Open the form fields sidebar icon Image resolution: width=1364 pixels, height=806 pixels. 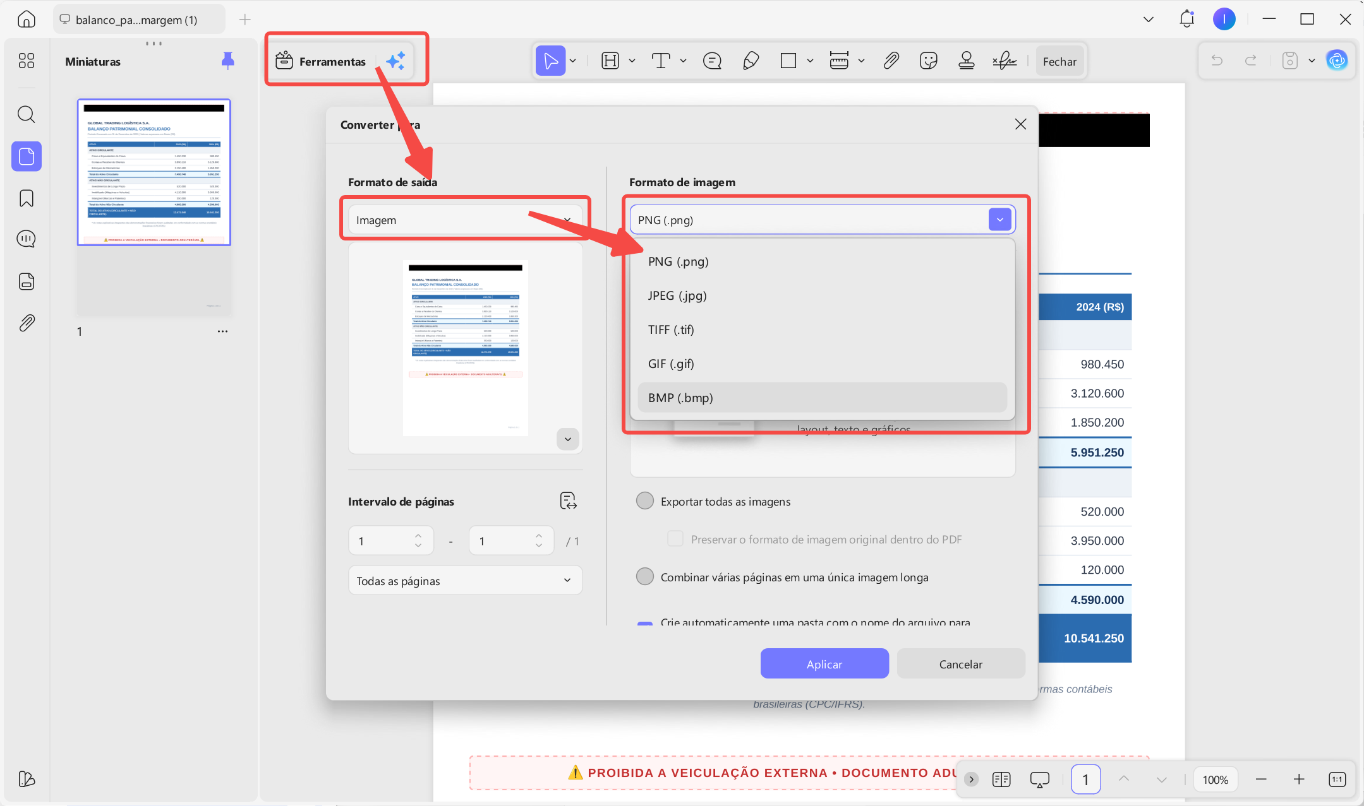tap(26, 282)
